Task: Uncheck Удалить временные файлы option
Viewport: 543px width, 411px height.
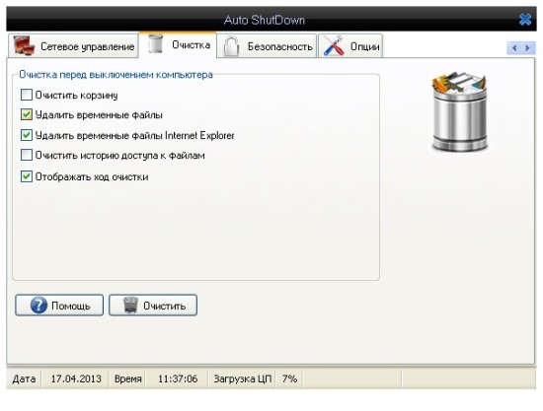Action: coord(27,114)
